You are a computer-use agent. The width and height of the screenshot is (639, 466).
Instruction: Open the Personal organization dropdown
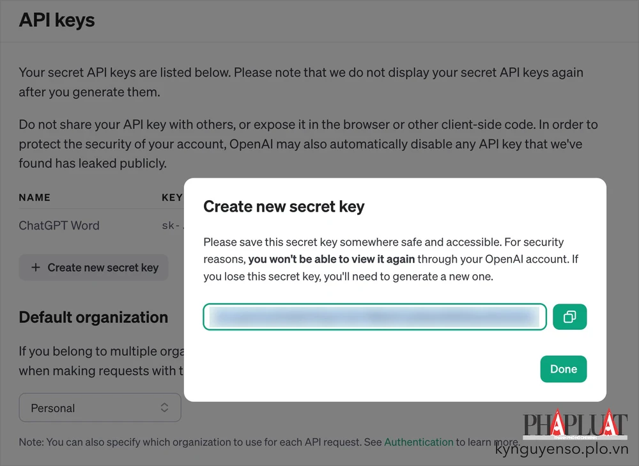(100, 408)
